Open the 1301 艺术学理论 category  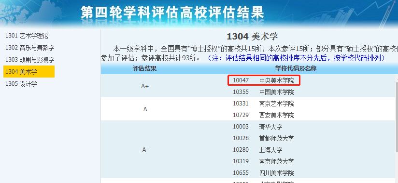click(x=27, y=36)
